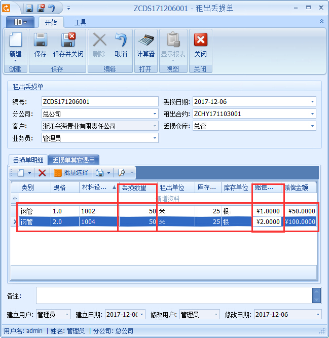Screen dimensions: 329x338
Task: Click the 新建 ribbon button
Action: click(x=16, y=47)
